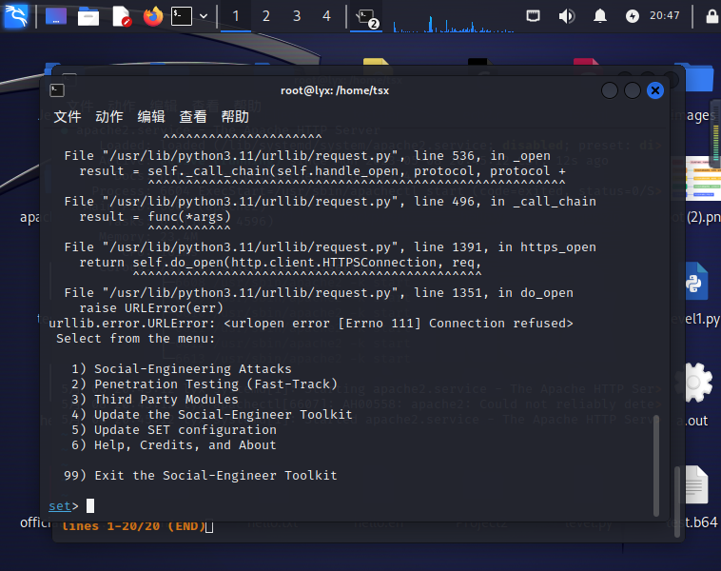This screenshot has width=721, height=571.
Task: Click 'Exit the Social-Engineer Toolkit' line
Action: (x=201, y=475)
